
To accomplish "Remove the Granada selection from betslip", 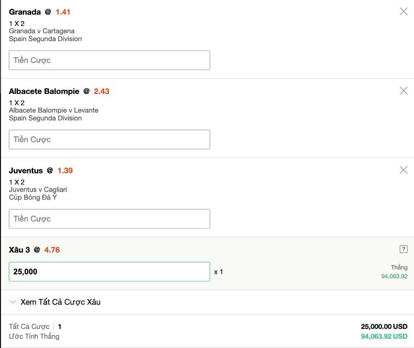I will click(404, 11).
